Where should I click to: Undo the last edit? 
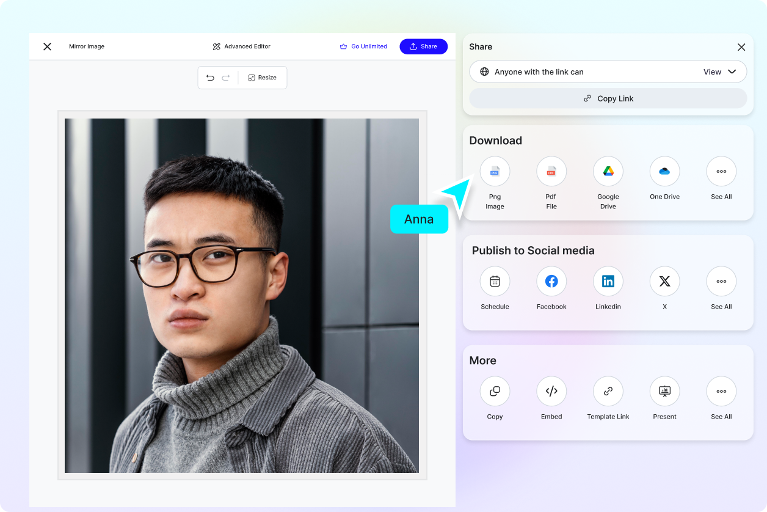(x=210, y=78)
